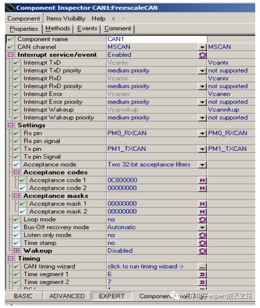Edit Time segment 2 value 7
The width and height of the screenshot is (260, 308).
pos(153,282)
